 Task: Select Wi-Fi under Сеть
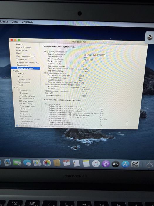pyautogui.click(x=20, y=77)
